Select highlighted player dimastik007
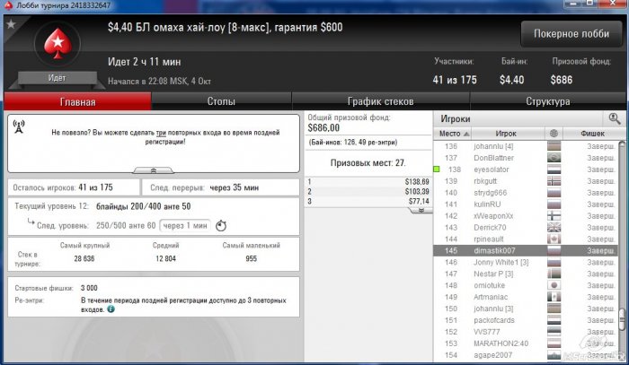The width and height of the screenshot is (629, 365). point(526,250)
